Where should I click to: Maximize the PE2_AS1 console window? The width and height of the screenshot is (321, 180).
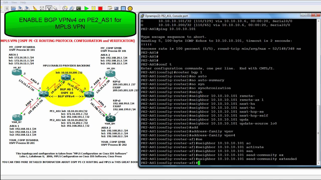(x=308, y=15)
